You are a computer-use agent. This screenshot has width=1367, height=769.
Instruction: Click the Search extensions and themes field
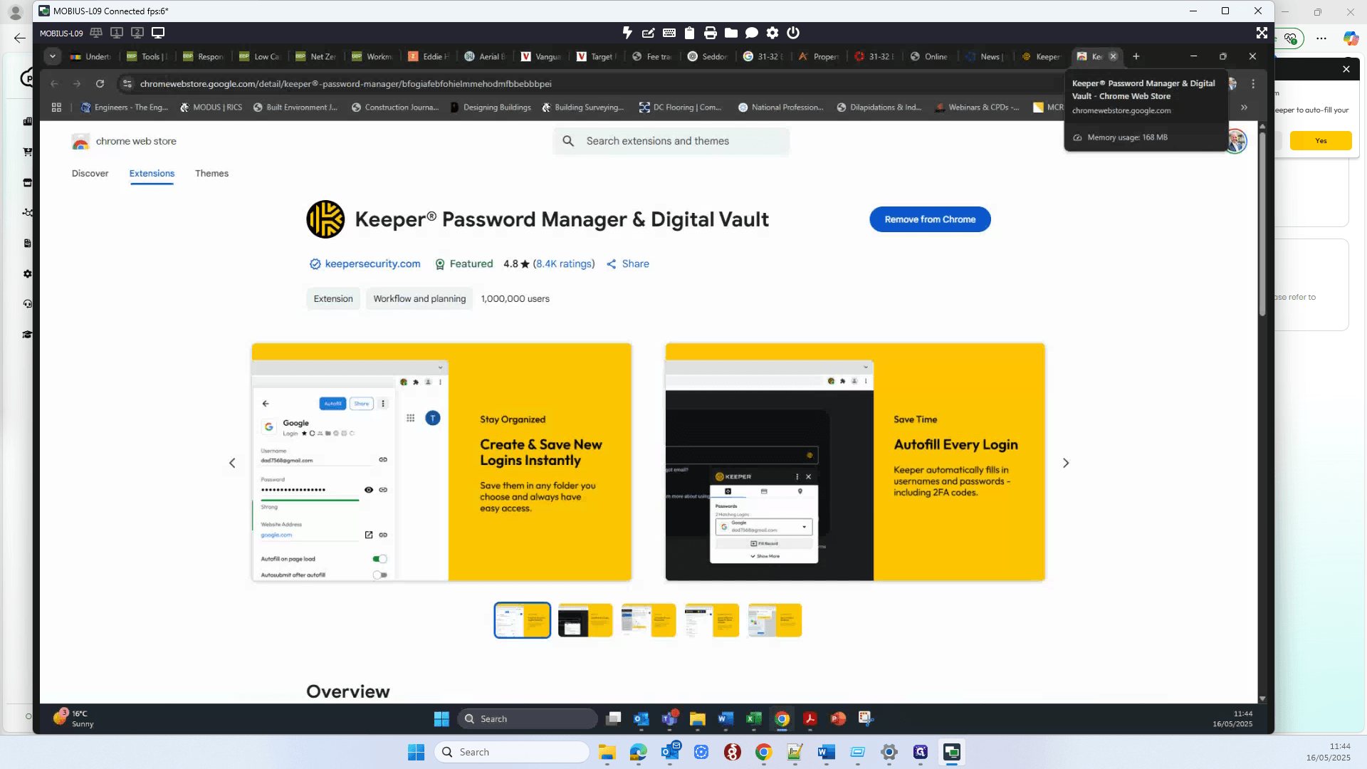click(671, 141)
